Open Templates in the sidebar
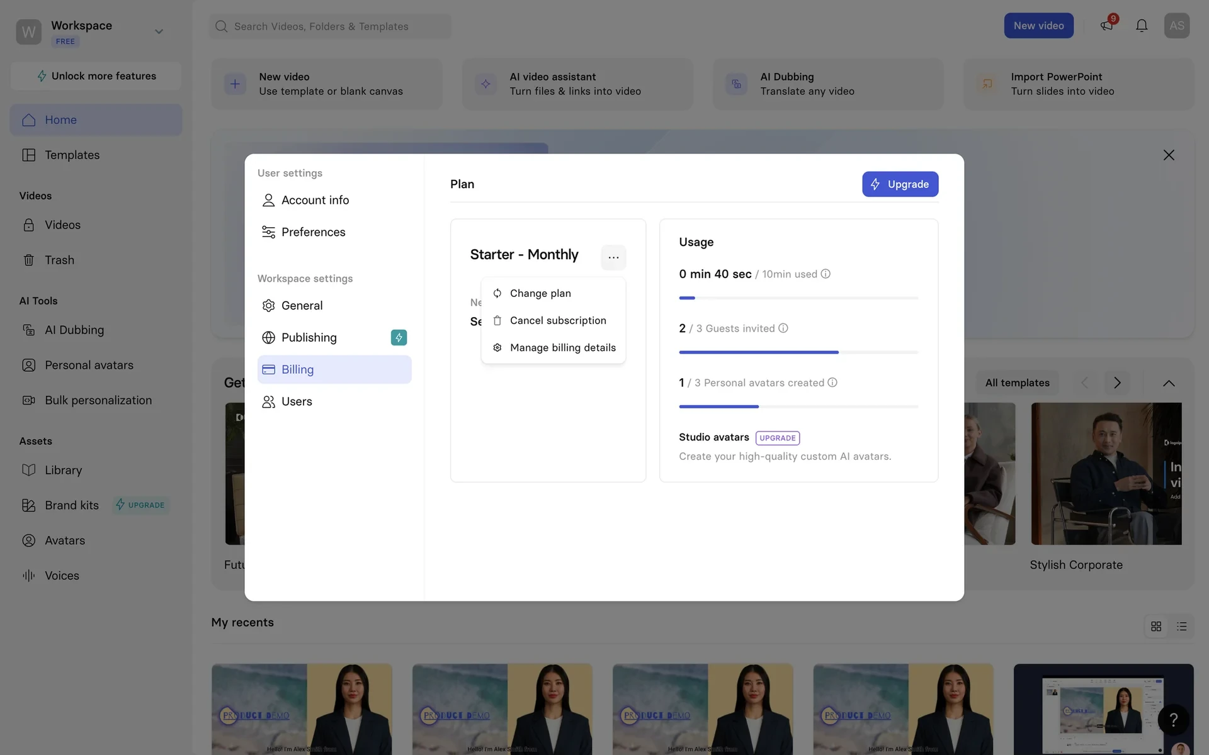 click(96, 155)
